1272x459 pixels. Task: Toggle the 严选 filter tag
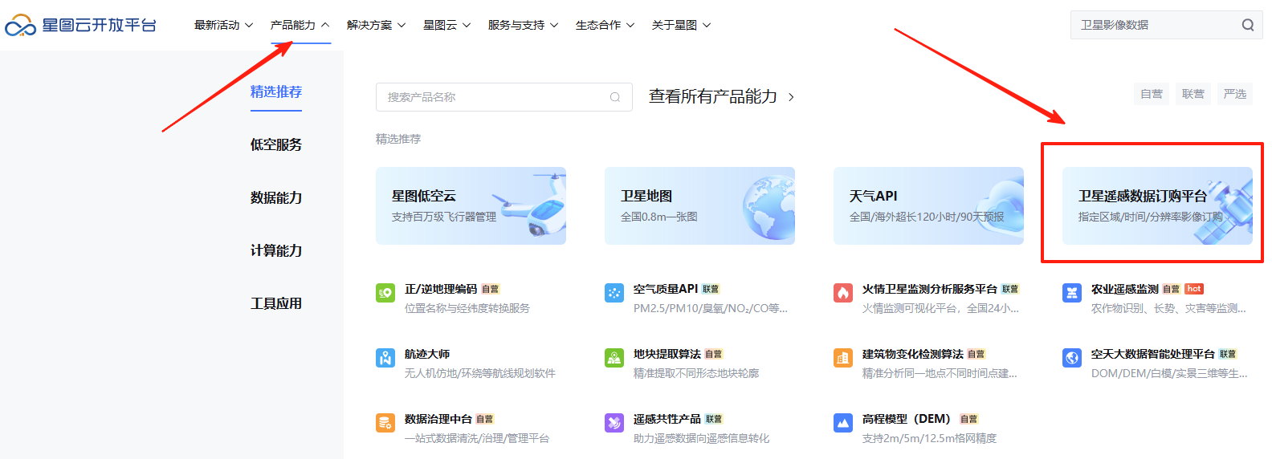(1235, 94)
